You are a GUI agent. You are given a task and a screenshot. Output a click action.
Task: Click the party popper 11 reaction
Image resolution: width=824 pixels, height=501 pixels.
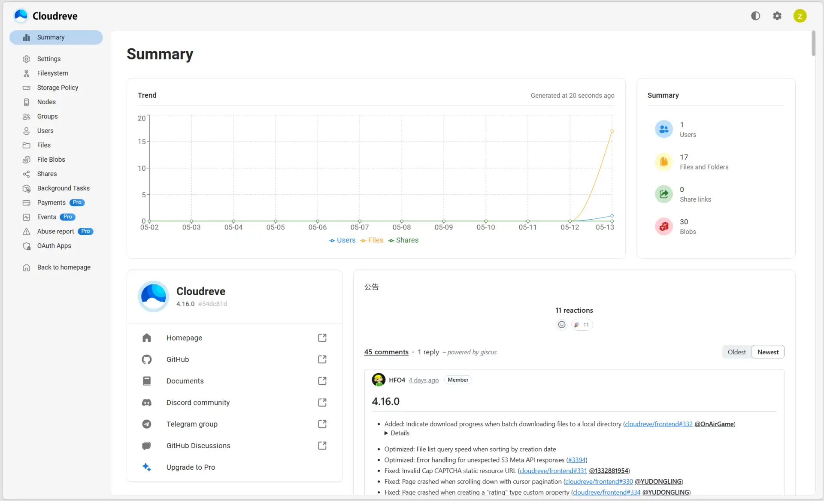point(582,325)
